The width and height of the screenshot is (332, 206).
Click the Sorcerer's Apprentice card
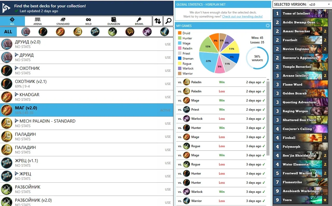301,58
